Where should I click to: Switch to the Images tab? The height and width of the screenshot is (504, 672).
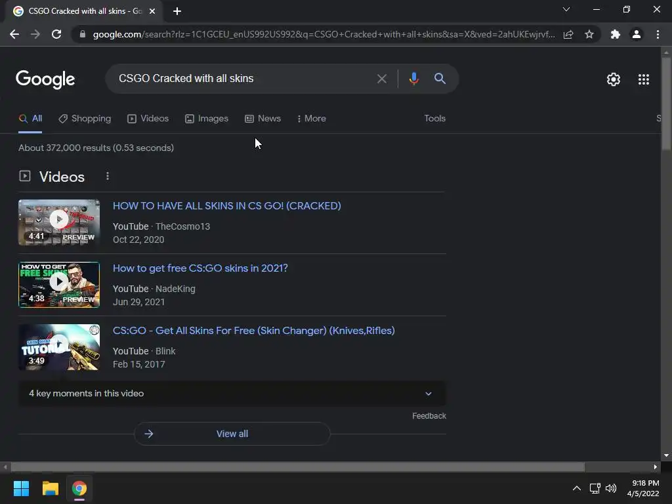tap(207, 119)
